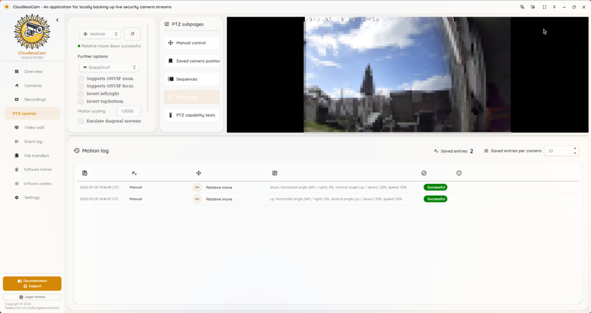Image resolution: width=591 pixels, height=313 pixels.
Task: Click the Software updates circle icon
Action: point(17,183)
